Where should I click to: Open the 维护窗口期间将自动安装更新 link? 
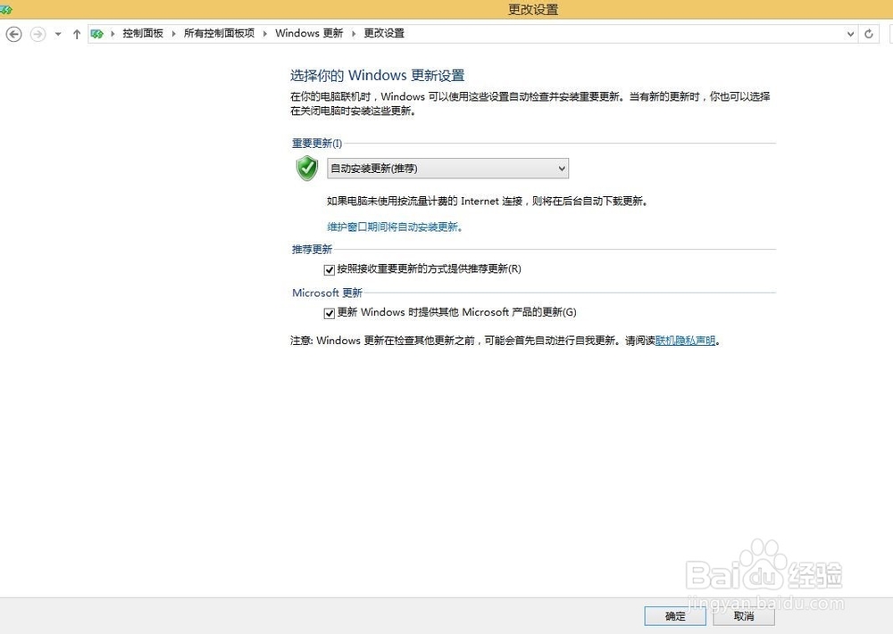[394, 226]
